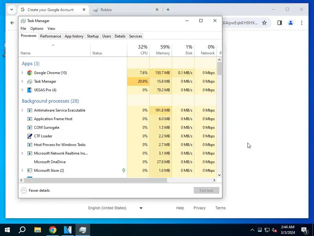Click Host Process for Windows Tasks icon
Image resolution: width=314 pixels, height=236 pixels.
[30, 145]
